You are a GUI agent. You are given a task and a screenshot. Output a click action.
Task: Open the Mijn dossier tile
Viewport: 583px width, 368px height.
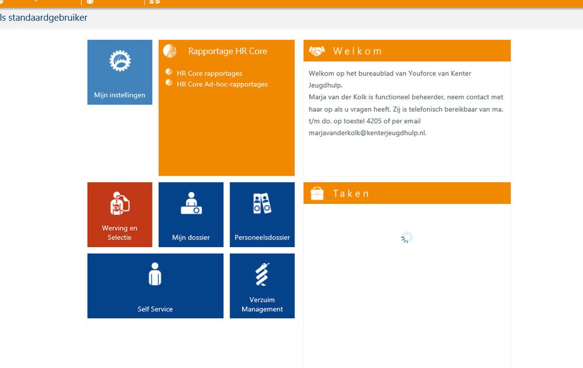[x=191, y=214]
